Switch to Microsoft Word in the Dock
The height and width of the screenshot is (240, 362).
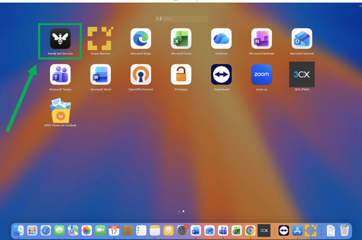(x=196, y=230)
